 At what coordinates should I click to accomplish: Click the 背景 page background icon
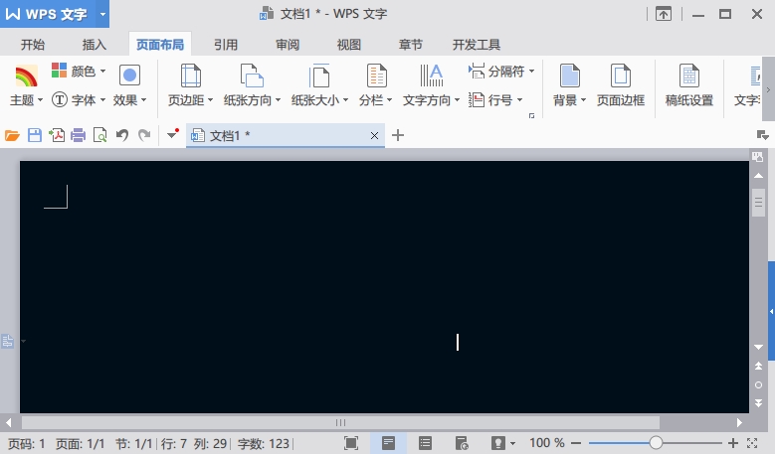tap(569, 76)
